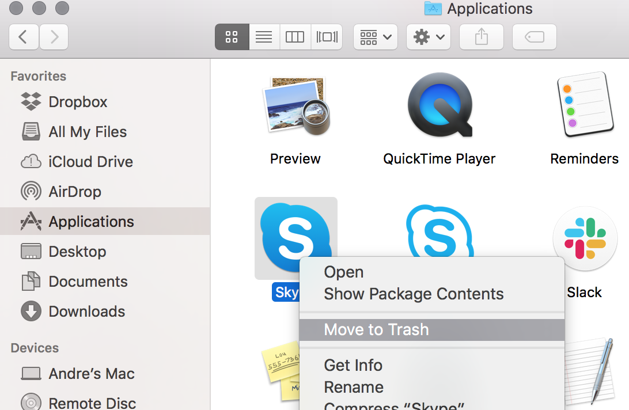Image resolution: width=629 pixels, height=410 pixels.
Task: Open Dropbox in the sidebar
Action: 105,102
